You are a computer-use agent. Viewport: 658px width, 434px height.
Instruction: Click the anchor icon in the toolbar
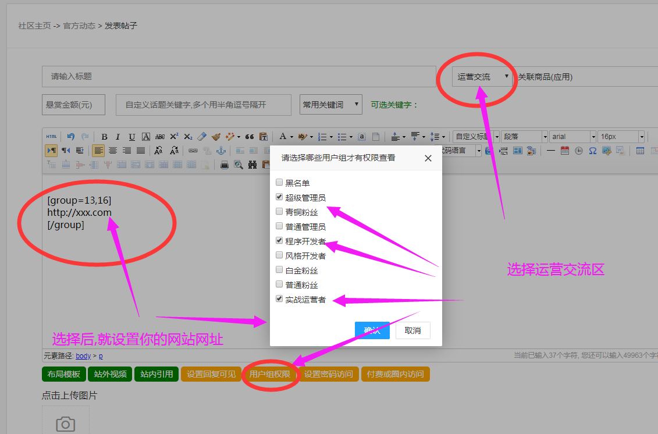(221, 151)
